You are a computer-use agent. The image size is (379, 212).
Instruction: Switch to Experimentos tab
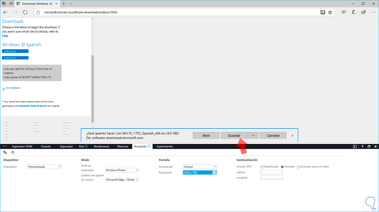[165, 146]
